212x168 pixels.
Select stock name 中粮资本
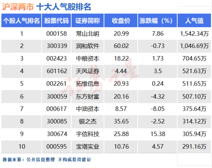(88, 58)
